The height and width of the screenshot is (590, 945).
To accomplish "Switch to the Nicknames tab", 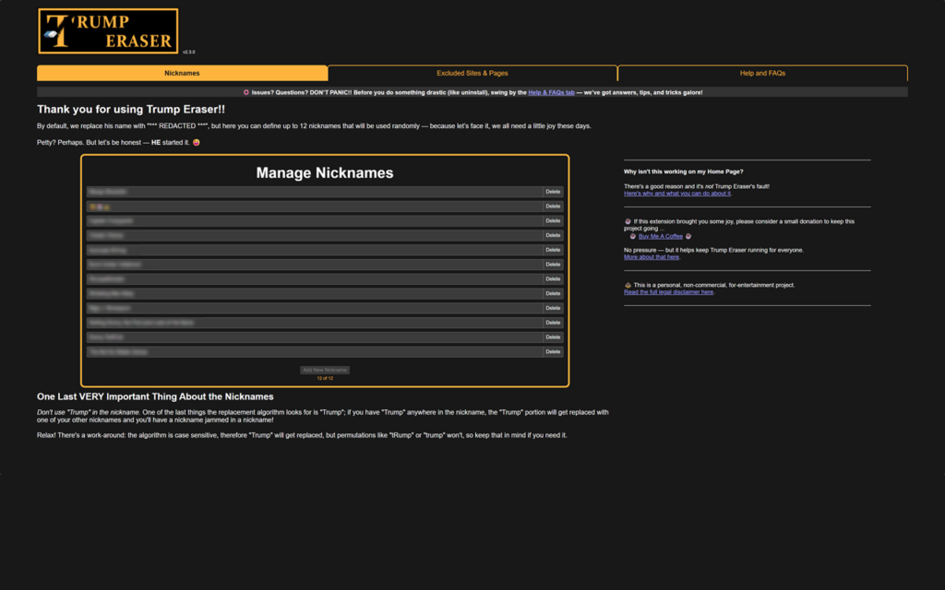I will click(x=182, y=74).
